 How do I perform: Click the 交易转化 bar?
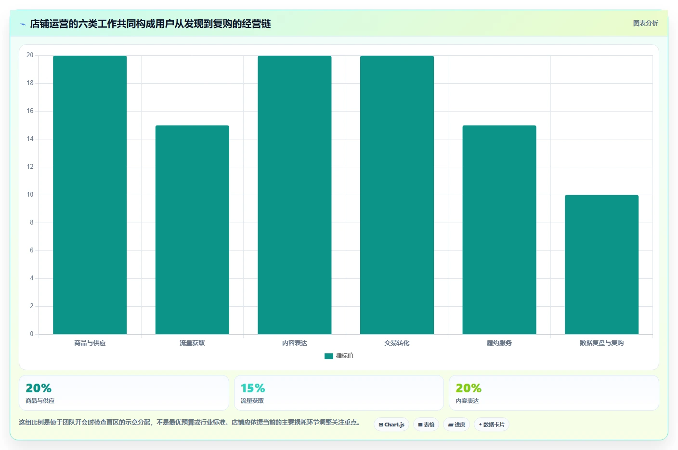[x=397, y=195]
